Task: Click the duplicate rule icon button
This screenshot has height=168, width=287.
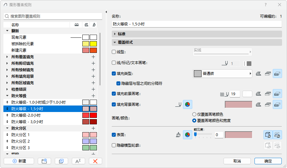Action: 61,161
